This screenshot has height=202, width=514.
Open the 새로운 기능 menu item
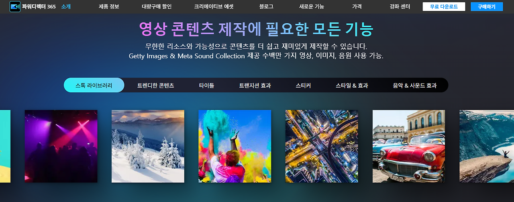coord(312,6)
